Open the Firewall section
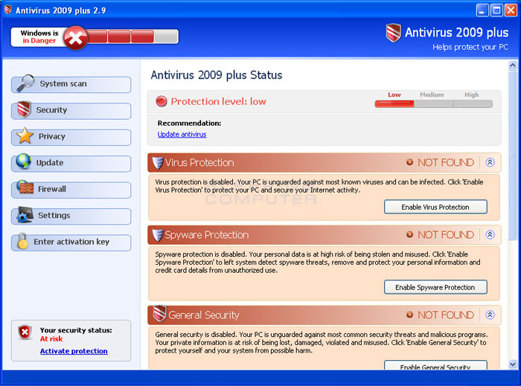This screenshot has height=386, width=521. pyautogui.click(x=71, y=190)
